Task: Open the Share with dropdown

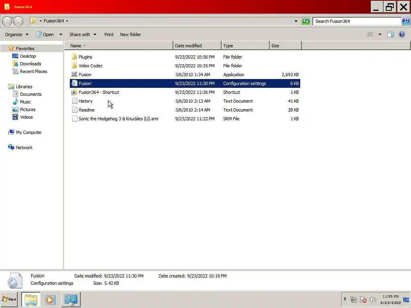Action: 83,34
